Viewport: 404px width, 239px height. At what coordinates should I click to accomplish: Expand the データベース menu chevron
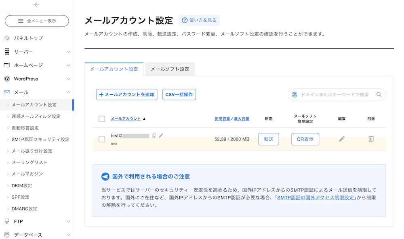click(69, 235)
